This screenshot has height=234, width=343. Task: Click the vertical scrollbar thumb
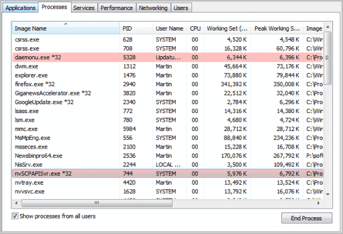click(x=327, y=58)
